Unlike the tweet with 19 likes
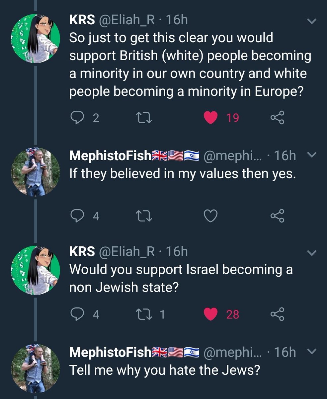 click(210, 118)
